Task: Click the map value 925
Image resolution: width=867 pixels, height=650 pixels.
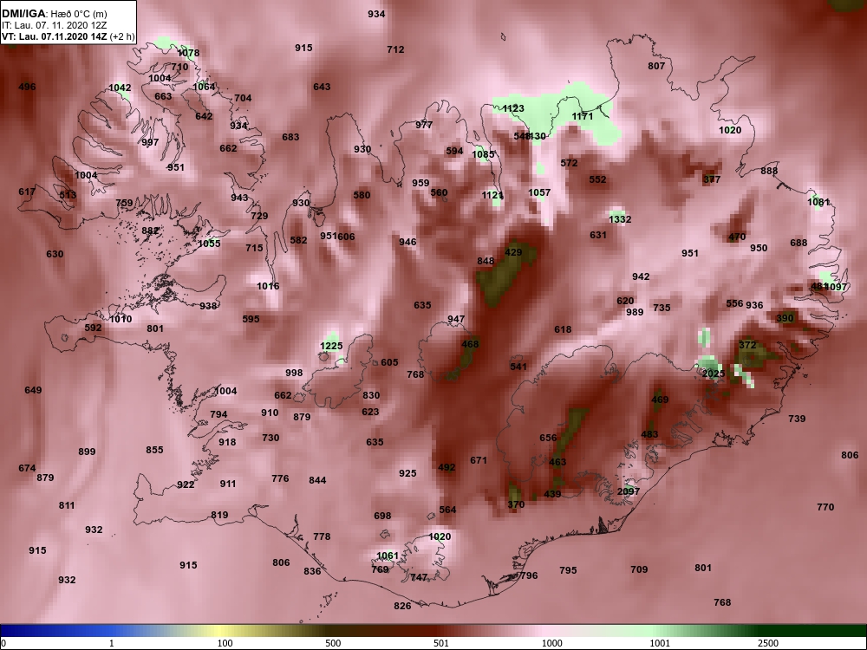Action: click(407, 474)
